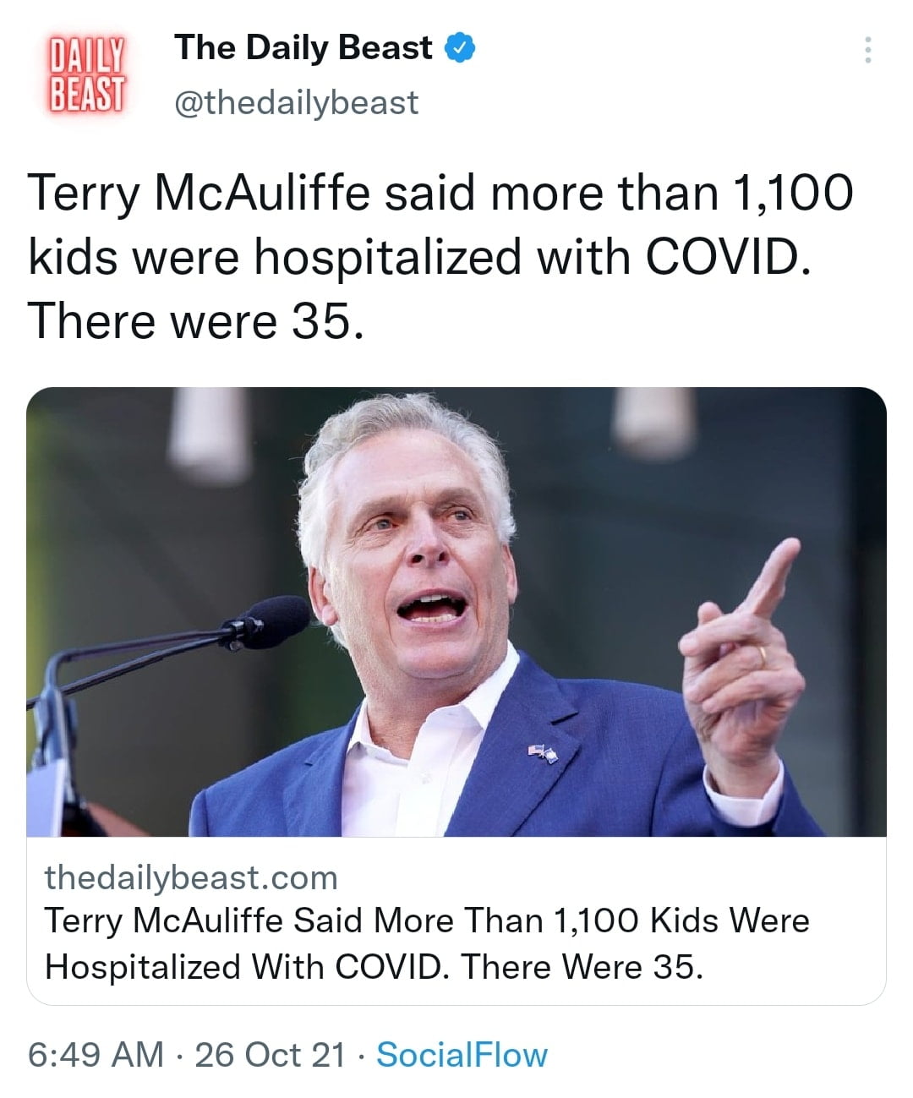Image resolution: width=913 pixels, height=1098 pixels.
Task: Open the three-dot more options menu
Action: click(x=867, y=51)
